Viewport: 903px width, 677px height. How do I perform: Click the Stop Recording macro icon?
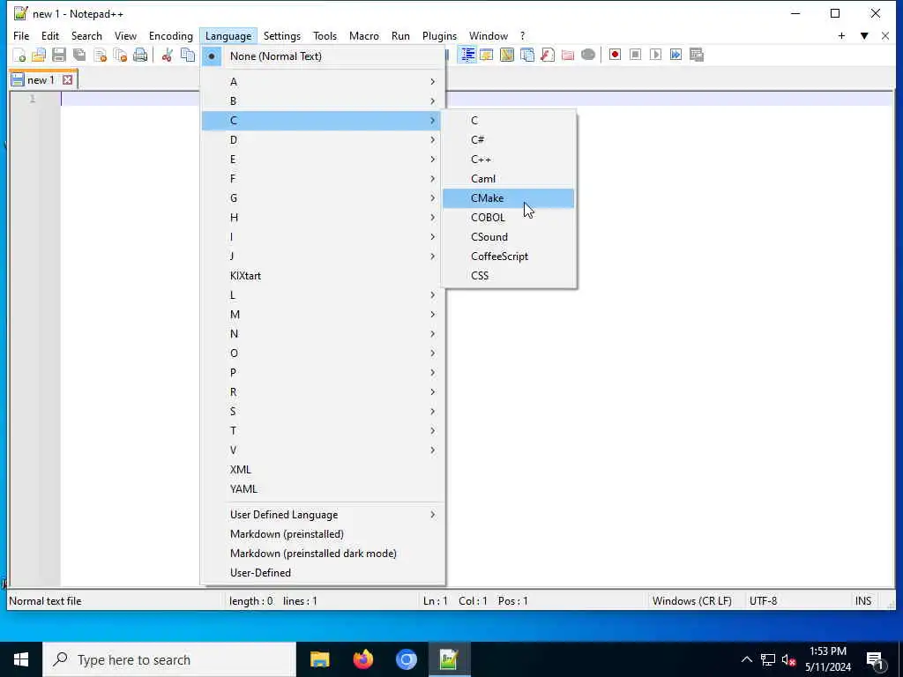[635, 55]
